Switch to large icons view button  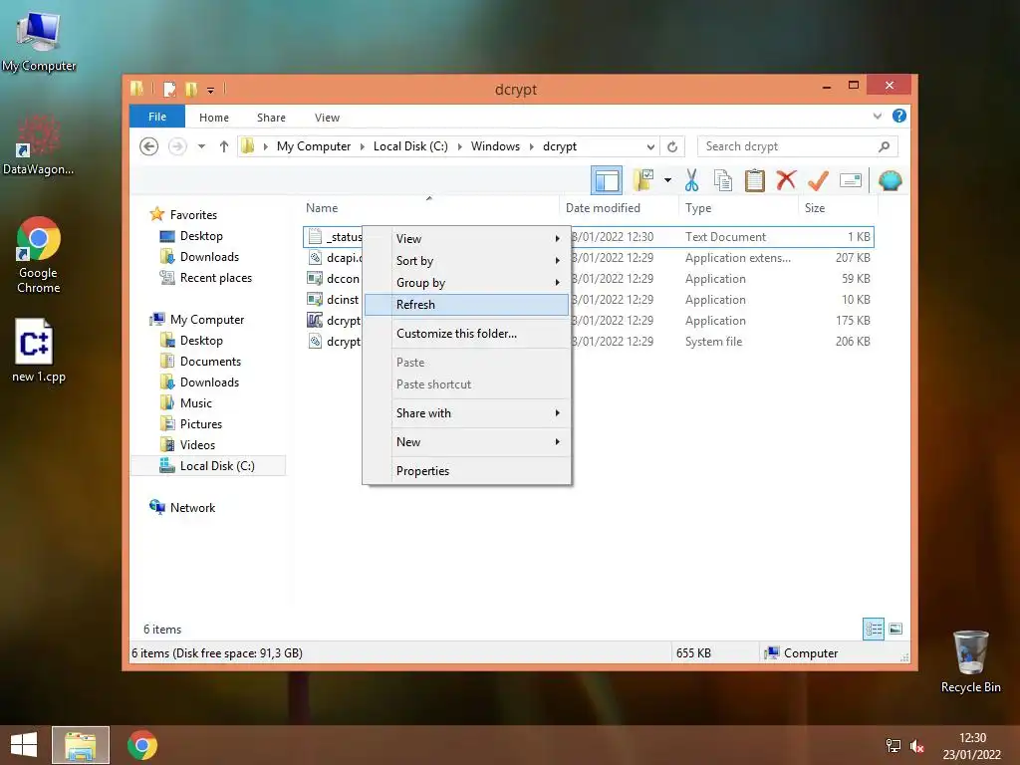click(895, 630)
